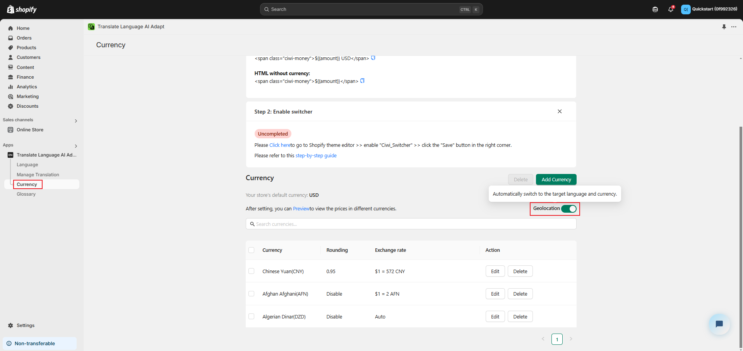Open the Sidekick icon in the top bar
Screen dimensions: 743x351
pyautogui.click(x=655, y=9)
